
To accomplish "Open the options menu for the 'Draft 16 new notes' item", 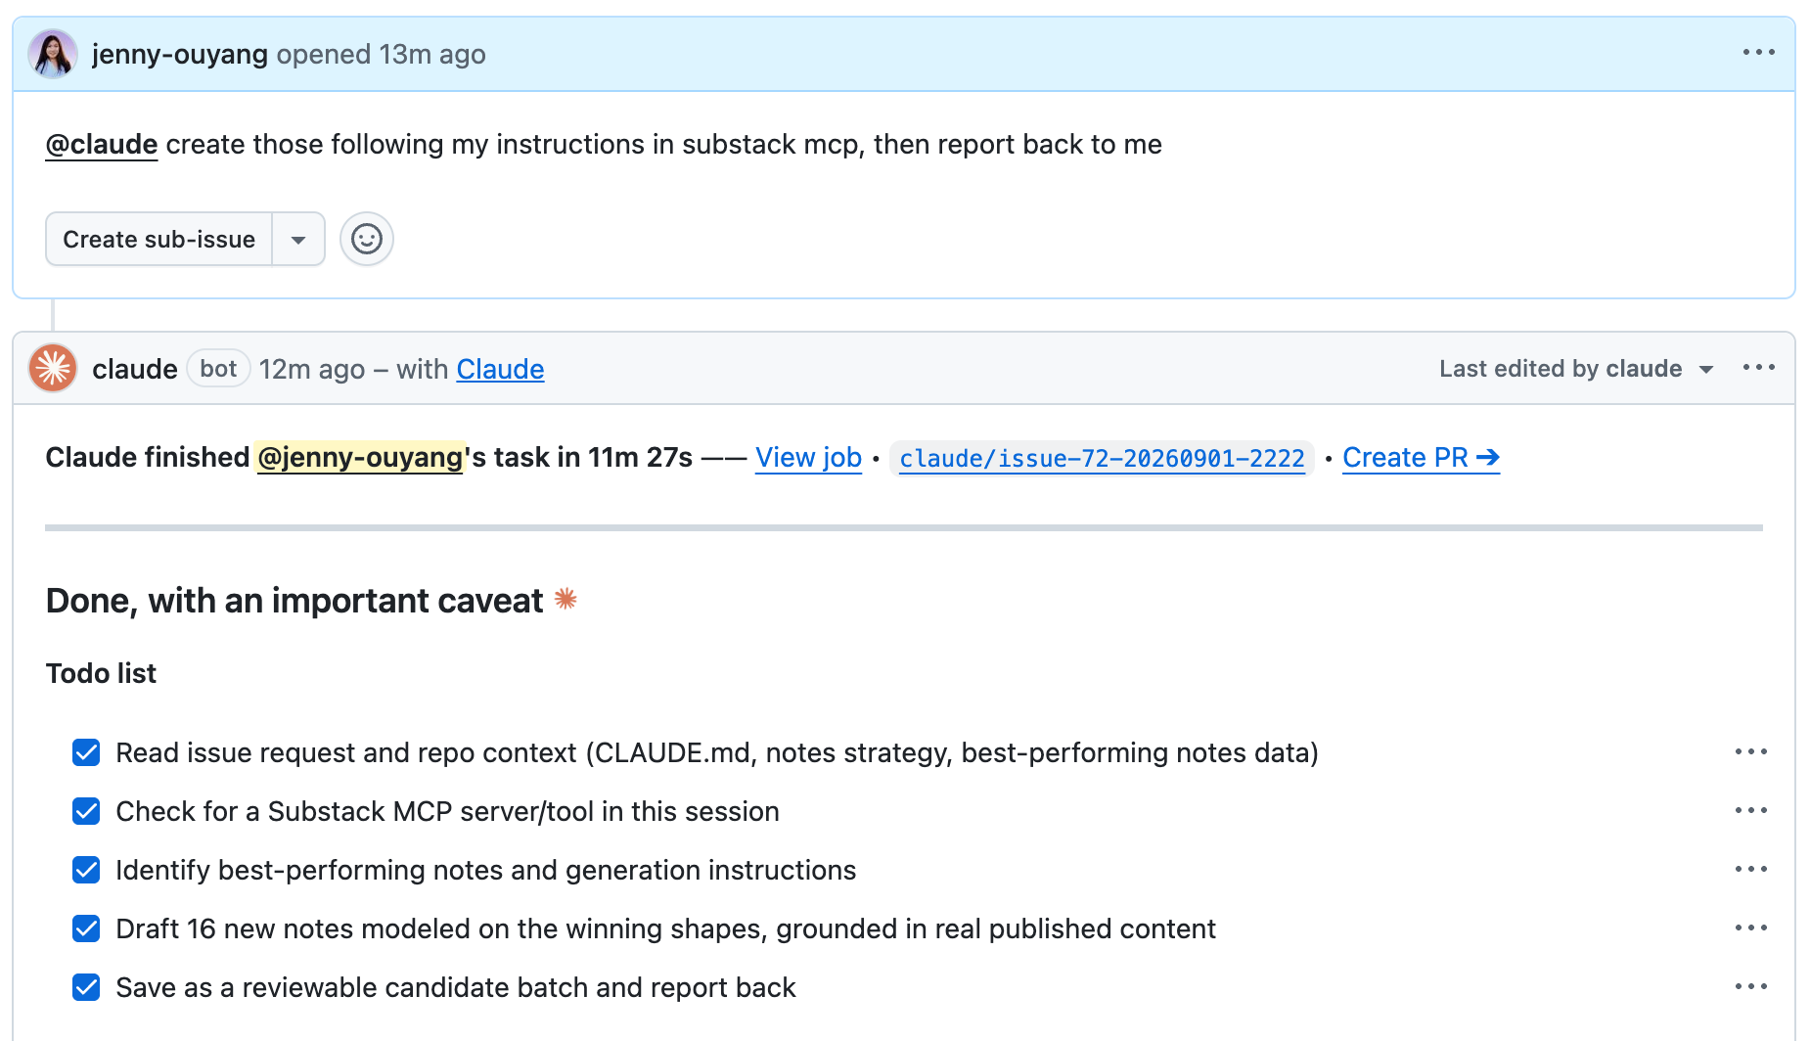I will click(1750, 928).
